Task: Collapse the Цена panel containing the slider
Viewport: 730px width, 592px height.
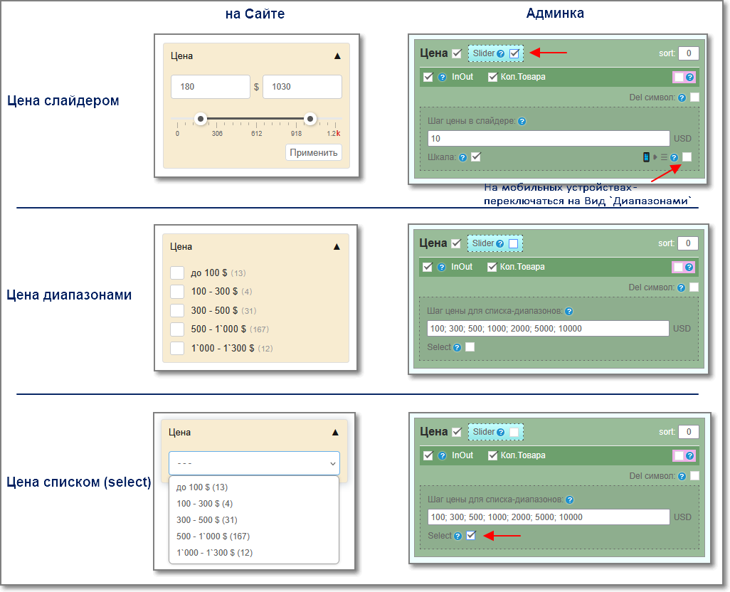Action: tap(337, 55)
